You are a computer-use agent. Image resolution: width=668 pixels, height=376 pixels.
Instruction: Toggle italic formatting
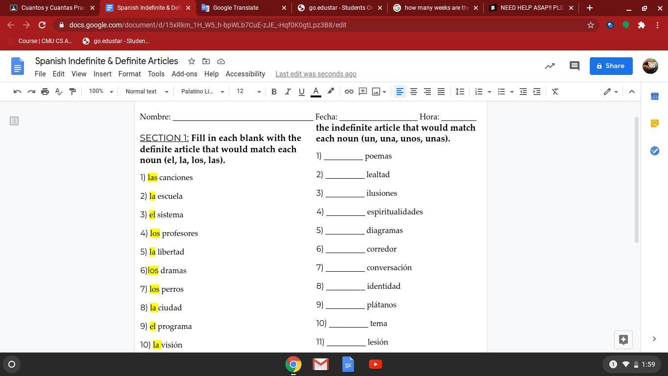288,92
